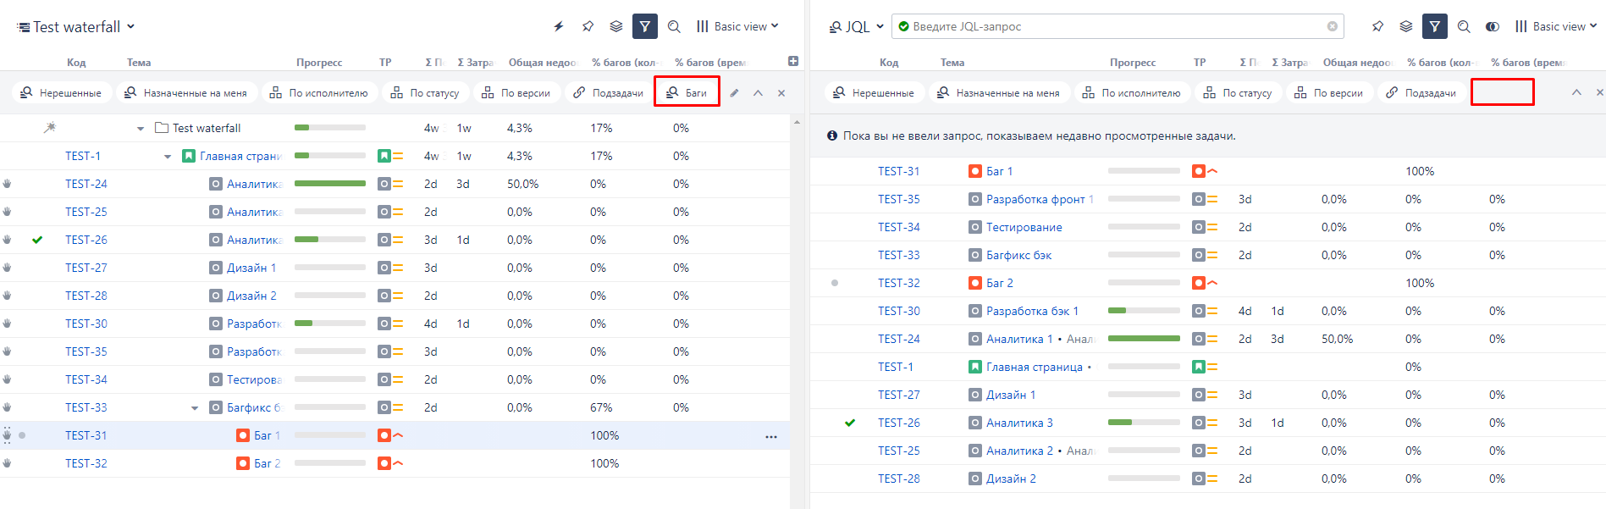The width and height of the screenshot is (1606, 509).
Task: Open the three-dots menu on the TEST-31 row
Action: tap(770, 436)
